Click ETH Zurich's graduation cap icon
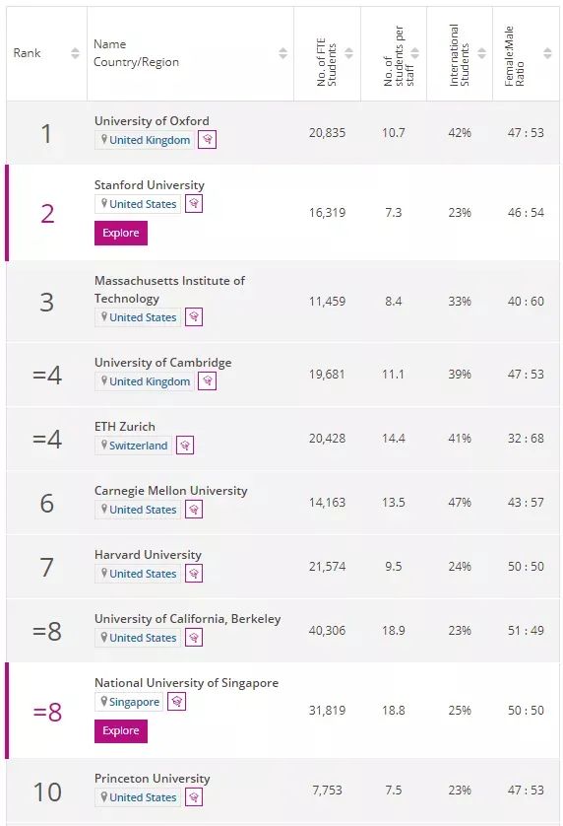The height and width of the screenshot is (826, 563). (x=185, y=446)
